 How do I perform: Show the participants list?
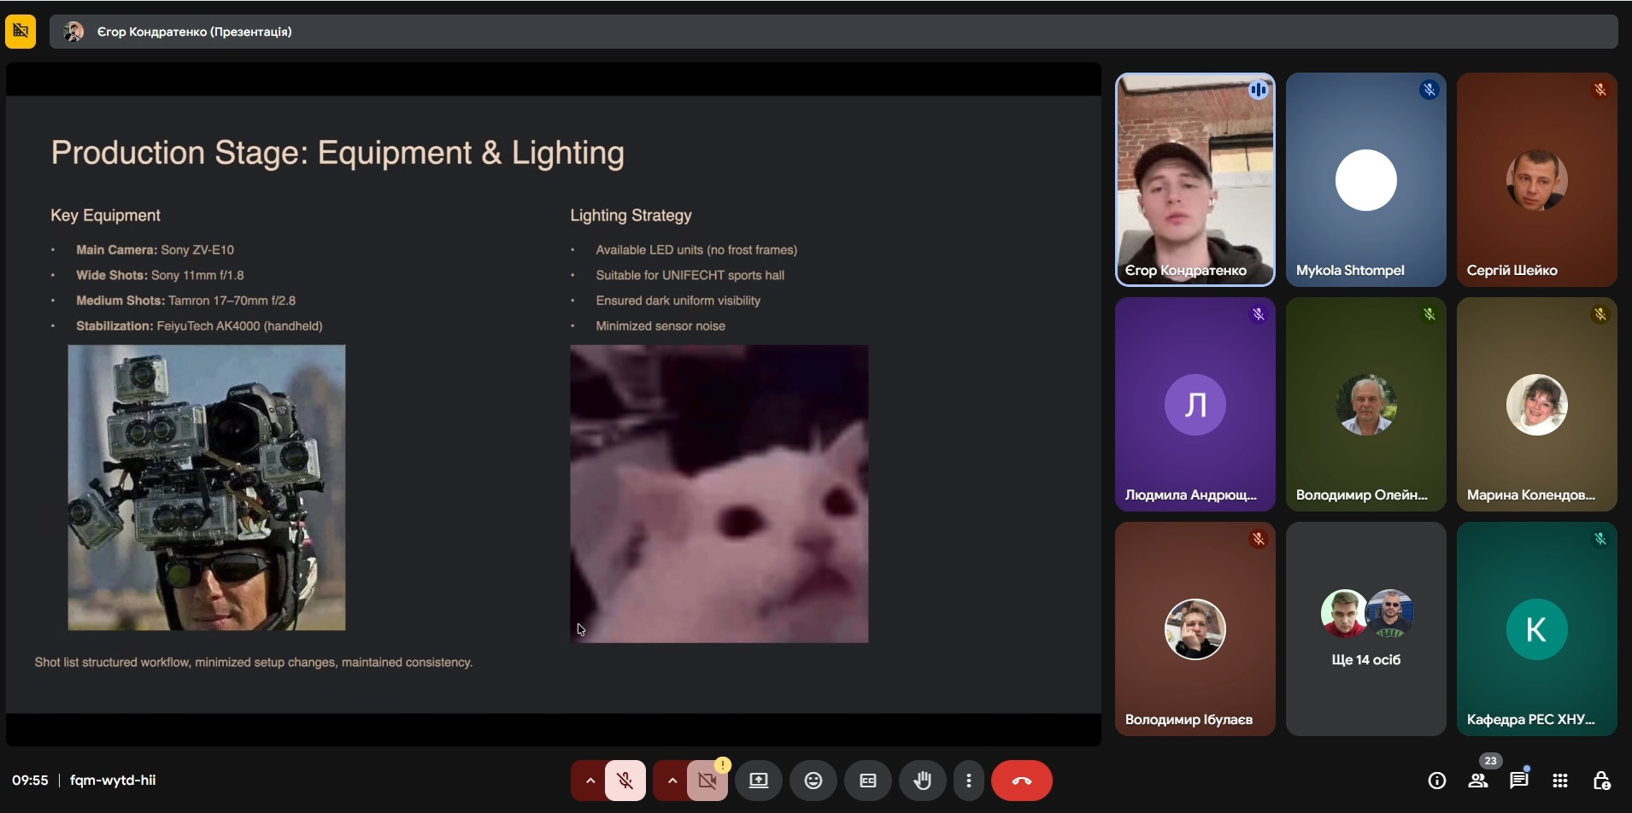click(x=1478, y=781)
